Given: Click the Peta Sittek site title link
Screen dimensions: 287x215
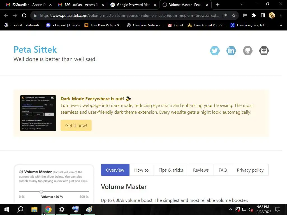Looking at the screenshot, I should 35,50.
